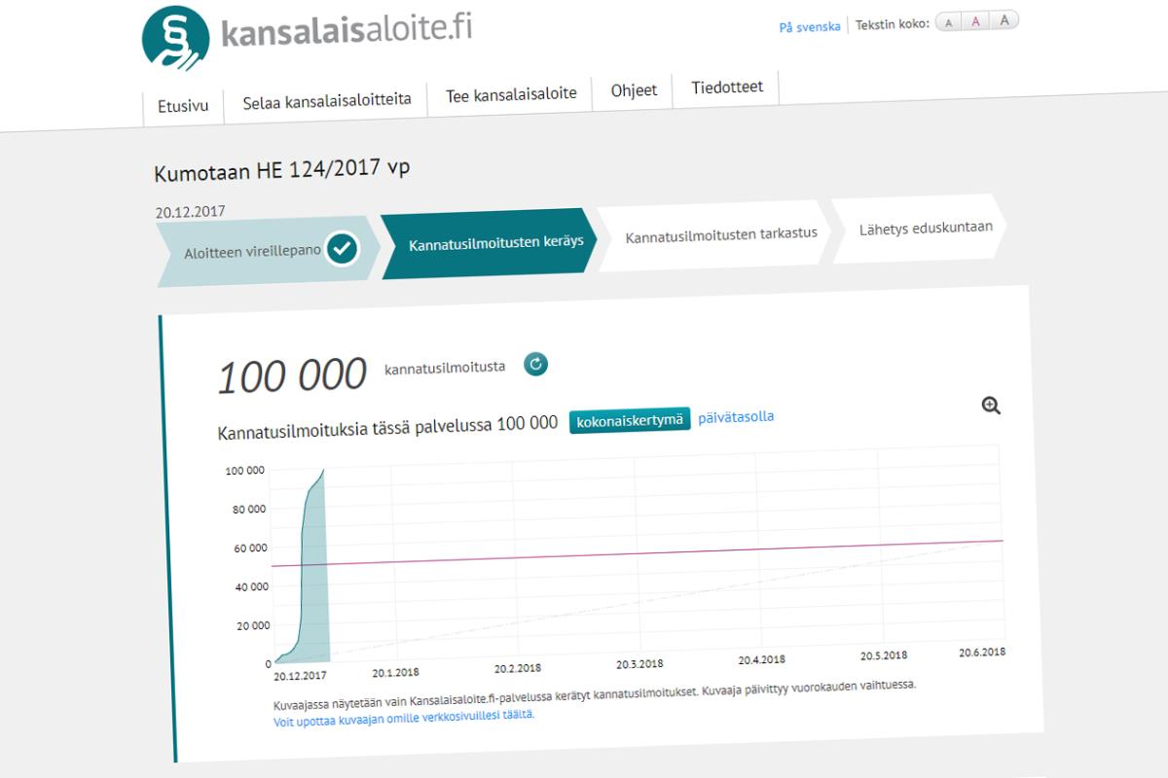Open Tee kansalaisaloite tab
Viewport: 1168px width, 778px height.
click(511, 94)
